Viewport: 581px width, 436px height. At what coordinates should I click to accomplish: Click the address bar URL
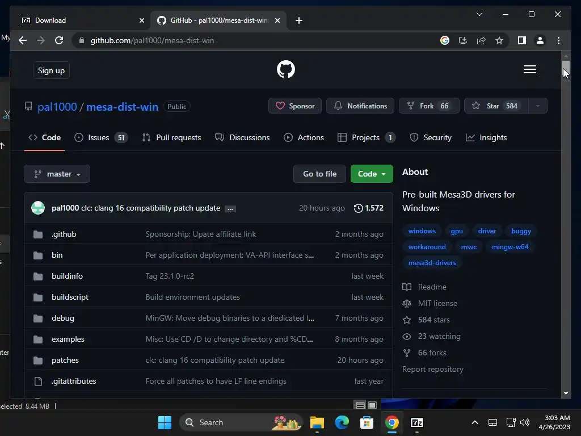pos(152,40)
